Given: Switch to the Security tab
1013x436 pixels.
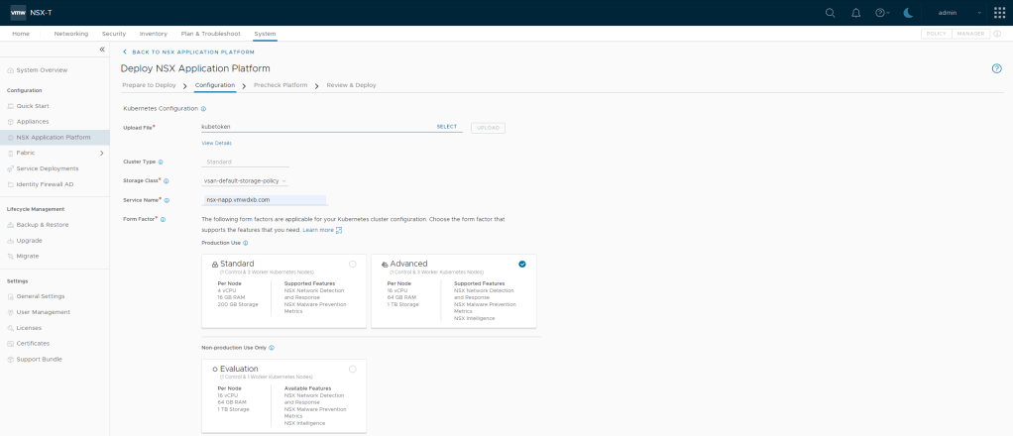Looking at the screenshot, I should pos(113,34).
